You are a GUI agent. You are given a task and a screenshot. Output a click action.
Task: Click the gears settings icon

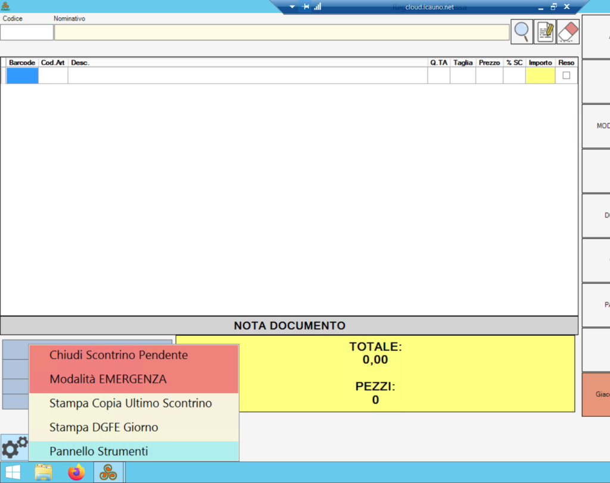click(15, 447)
